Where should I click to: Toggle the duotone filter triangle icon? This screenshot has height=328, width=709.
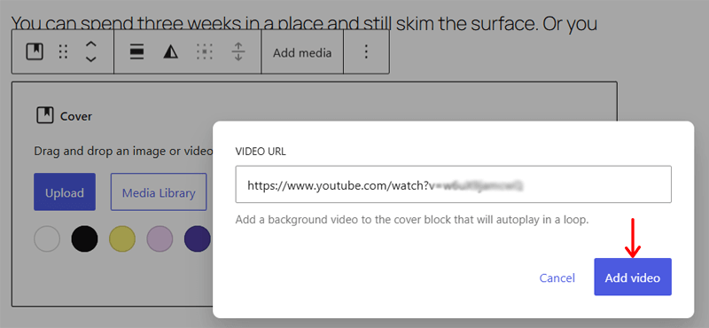click(170, 52)
